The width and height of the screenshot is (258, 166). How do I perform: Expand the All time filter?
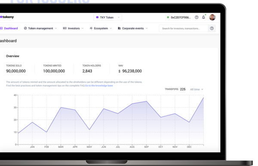(197, 89)
